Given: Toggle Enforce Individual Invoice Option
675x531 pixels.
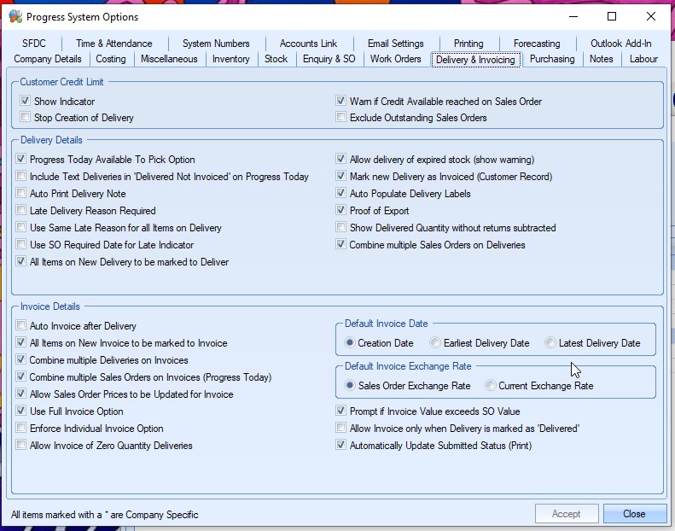Looking at the screenshot, I should [21, 429].
